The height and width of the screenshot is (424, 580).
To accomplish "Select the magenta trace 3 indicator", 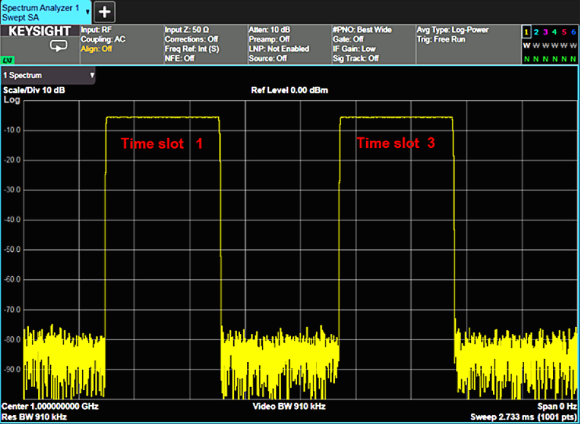I will (546, 32).
